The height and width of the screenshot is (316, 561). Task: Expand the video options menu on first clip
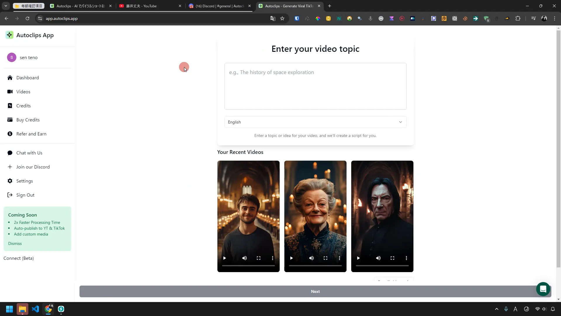[x=273, y=258]
